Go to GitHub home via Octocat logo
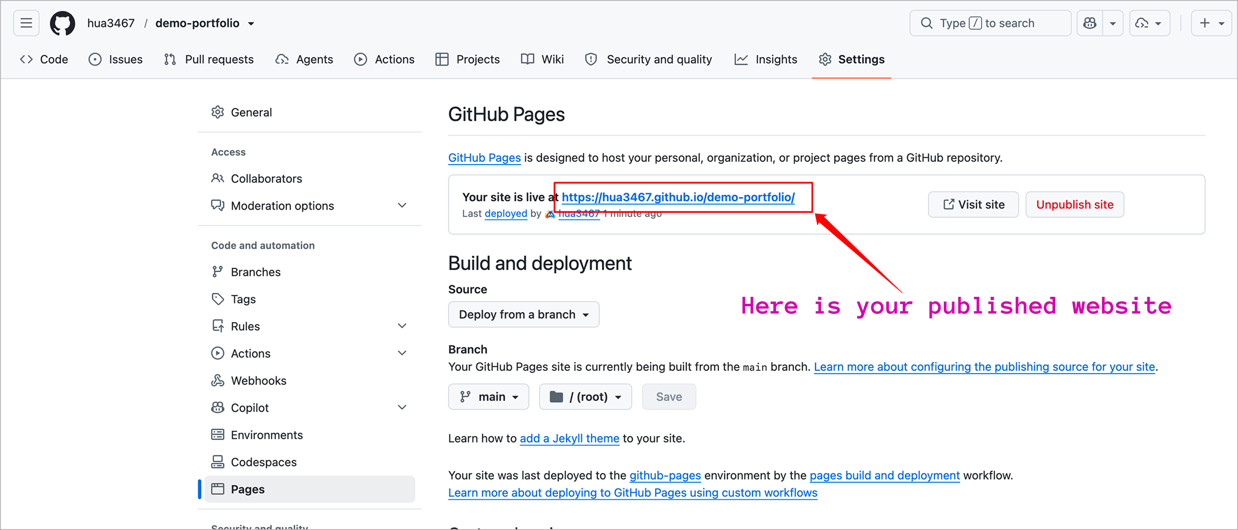 click(x=63, y=23)
